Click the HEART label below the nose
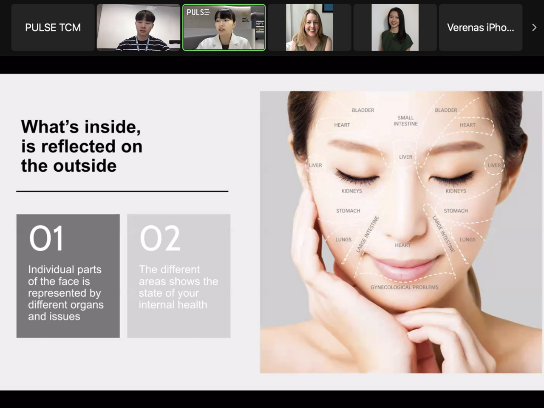The height and width of the screenshot is (408, 544). click(x=402, y=245)
